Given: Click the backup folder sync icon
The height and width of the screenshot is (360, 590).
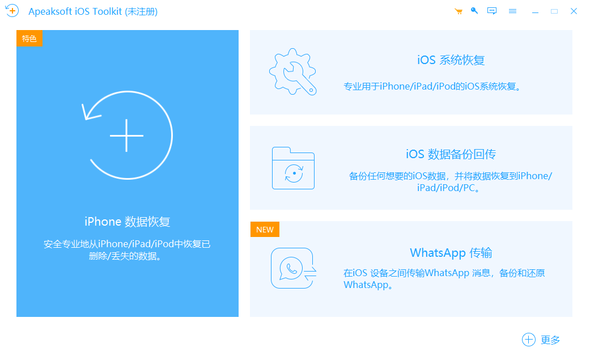Looking at the screenshot, I should point(293,168).
